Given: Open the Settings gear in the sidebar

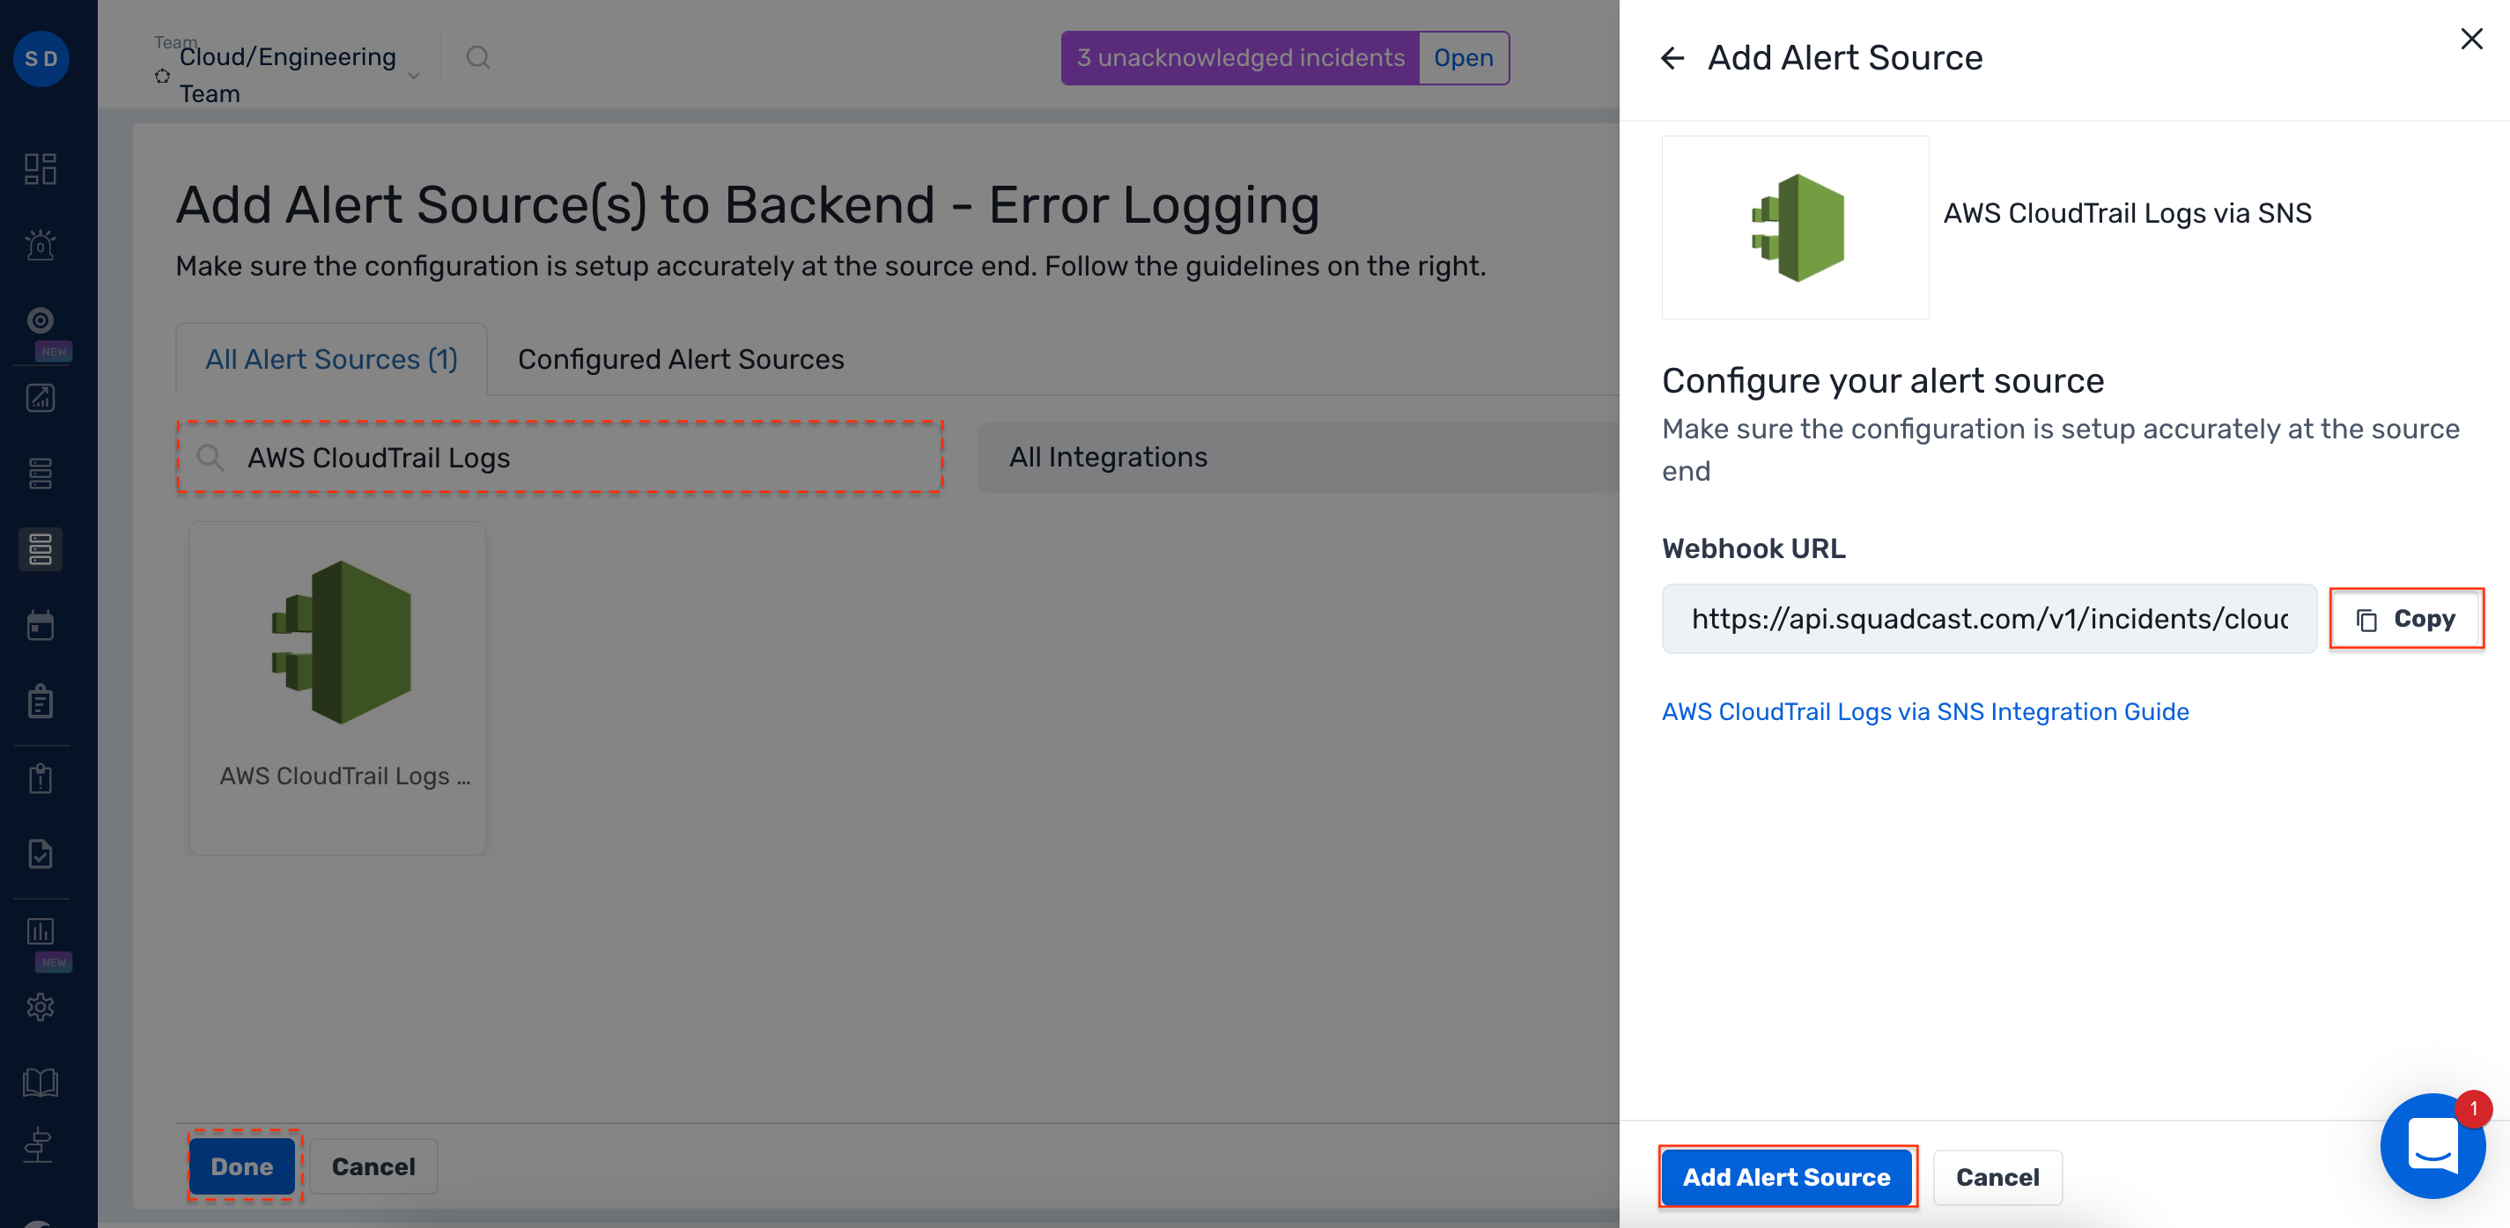Looking at the screenshot, I should click(x=41, y=1006).
